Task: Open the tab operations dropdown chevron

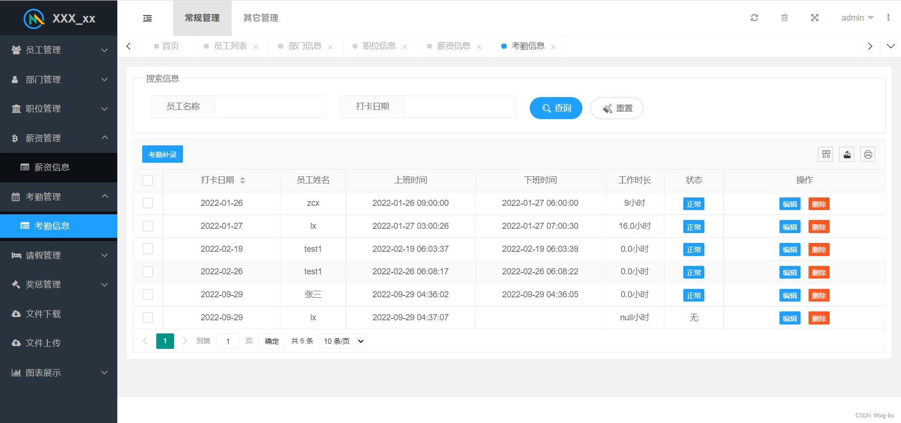Action: pyautogui.click(x=891, y=46)
